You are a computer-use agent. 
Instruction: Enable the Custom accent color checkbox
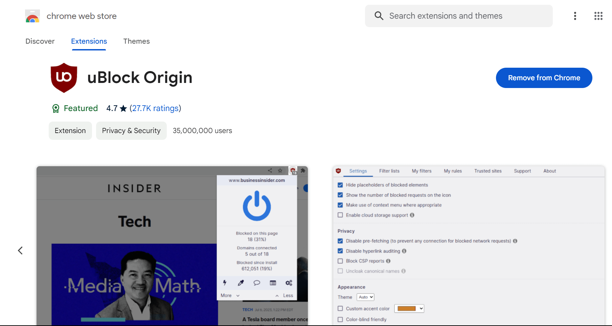[x=340, y=309]
